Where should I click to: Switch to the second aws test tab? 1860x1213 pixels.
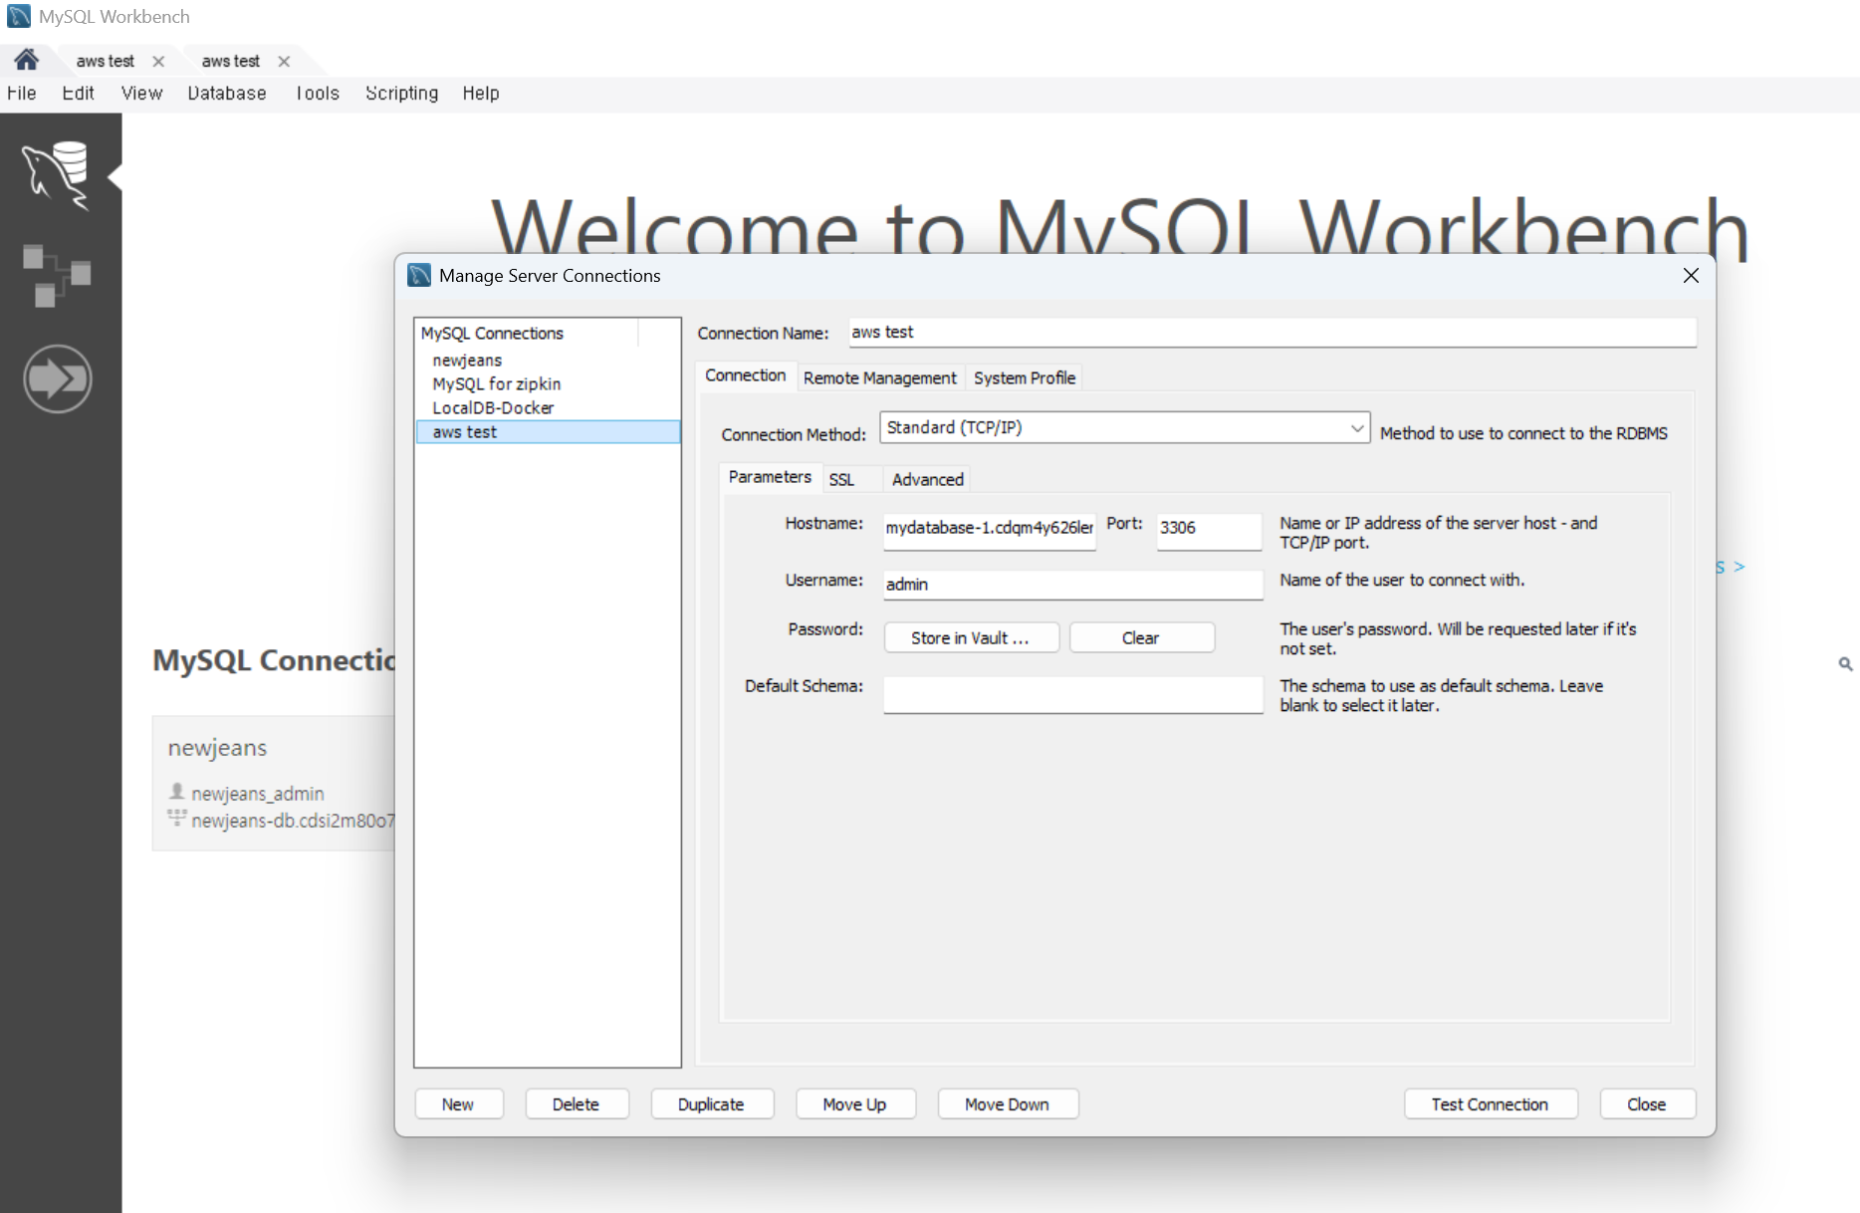coord(230,62)
